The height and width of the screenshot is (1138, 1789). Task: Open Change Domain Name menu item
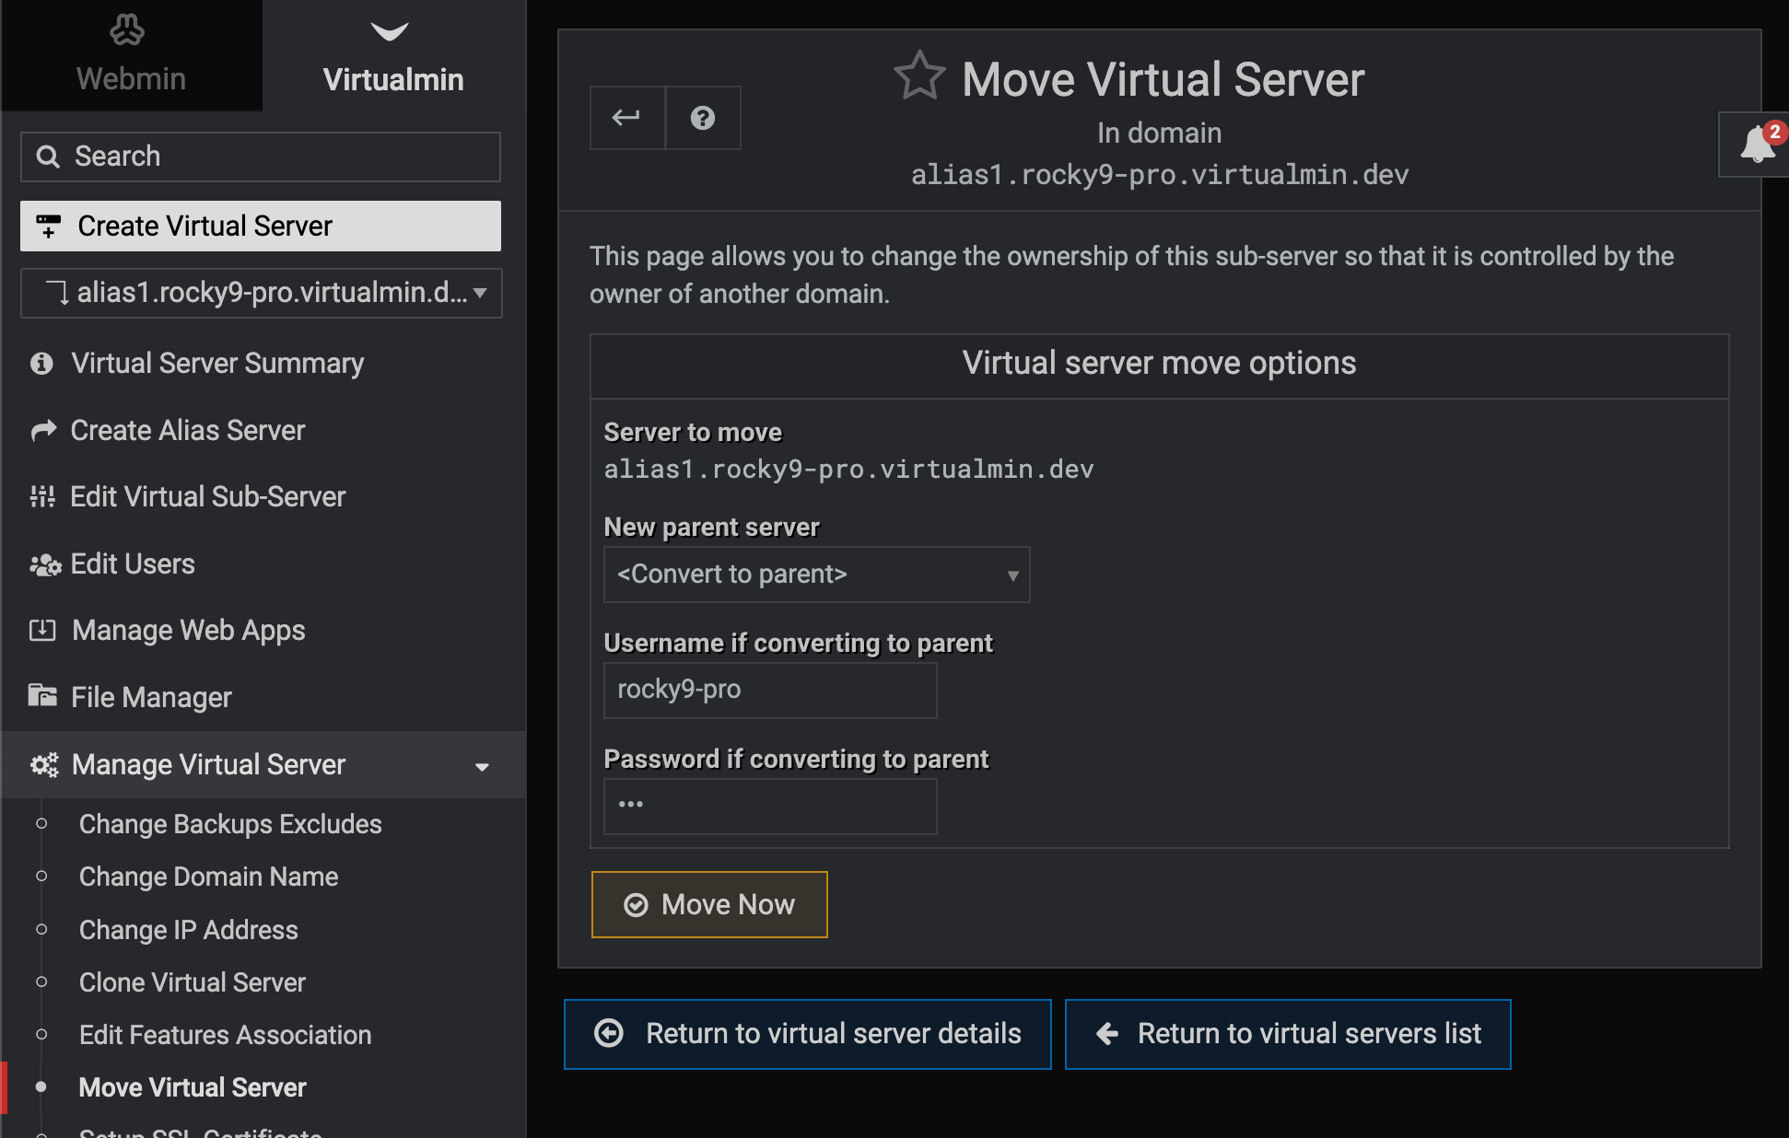(x=208, y=877)
